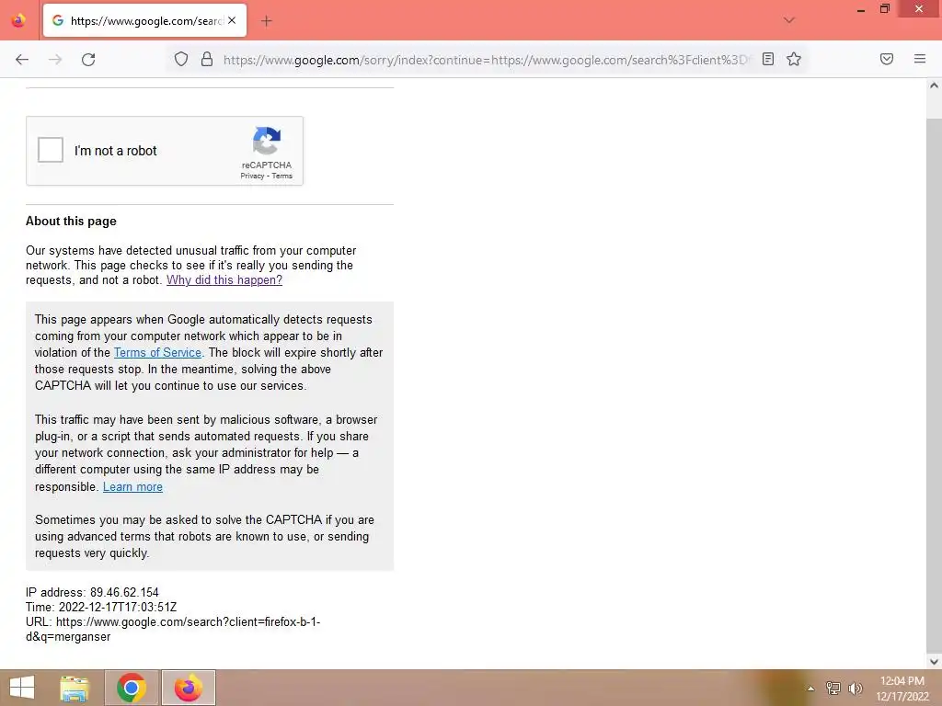Minimize the Firefox window
Image resolution: width=942 pixels, height=706 pixels.
861,9
